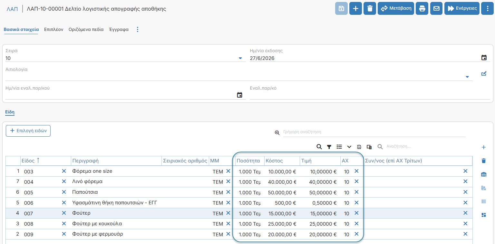Switch to the Επιπλέον tab
Image resolution: width=495 pixels, height=244 pixels.
point(53,29)
